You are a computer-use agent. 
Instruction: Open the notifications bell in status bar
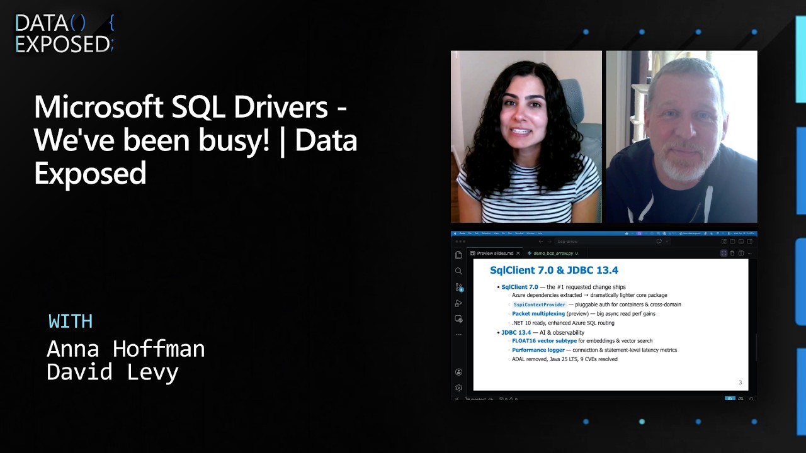tap(752, 399)
